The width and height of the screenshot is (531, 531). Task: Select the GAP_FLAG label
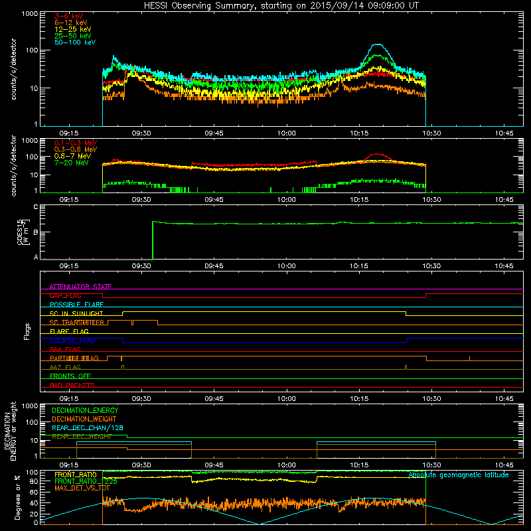(x=65, y=295)
